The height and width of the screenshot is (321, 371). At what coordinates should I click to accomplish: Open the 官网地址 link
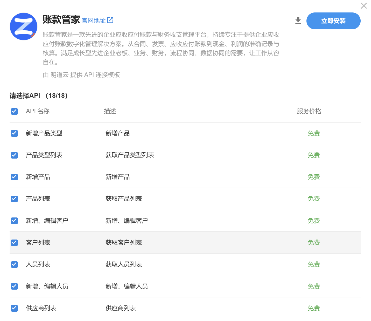94,21
